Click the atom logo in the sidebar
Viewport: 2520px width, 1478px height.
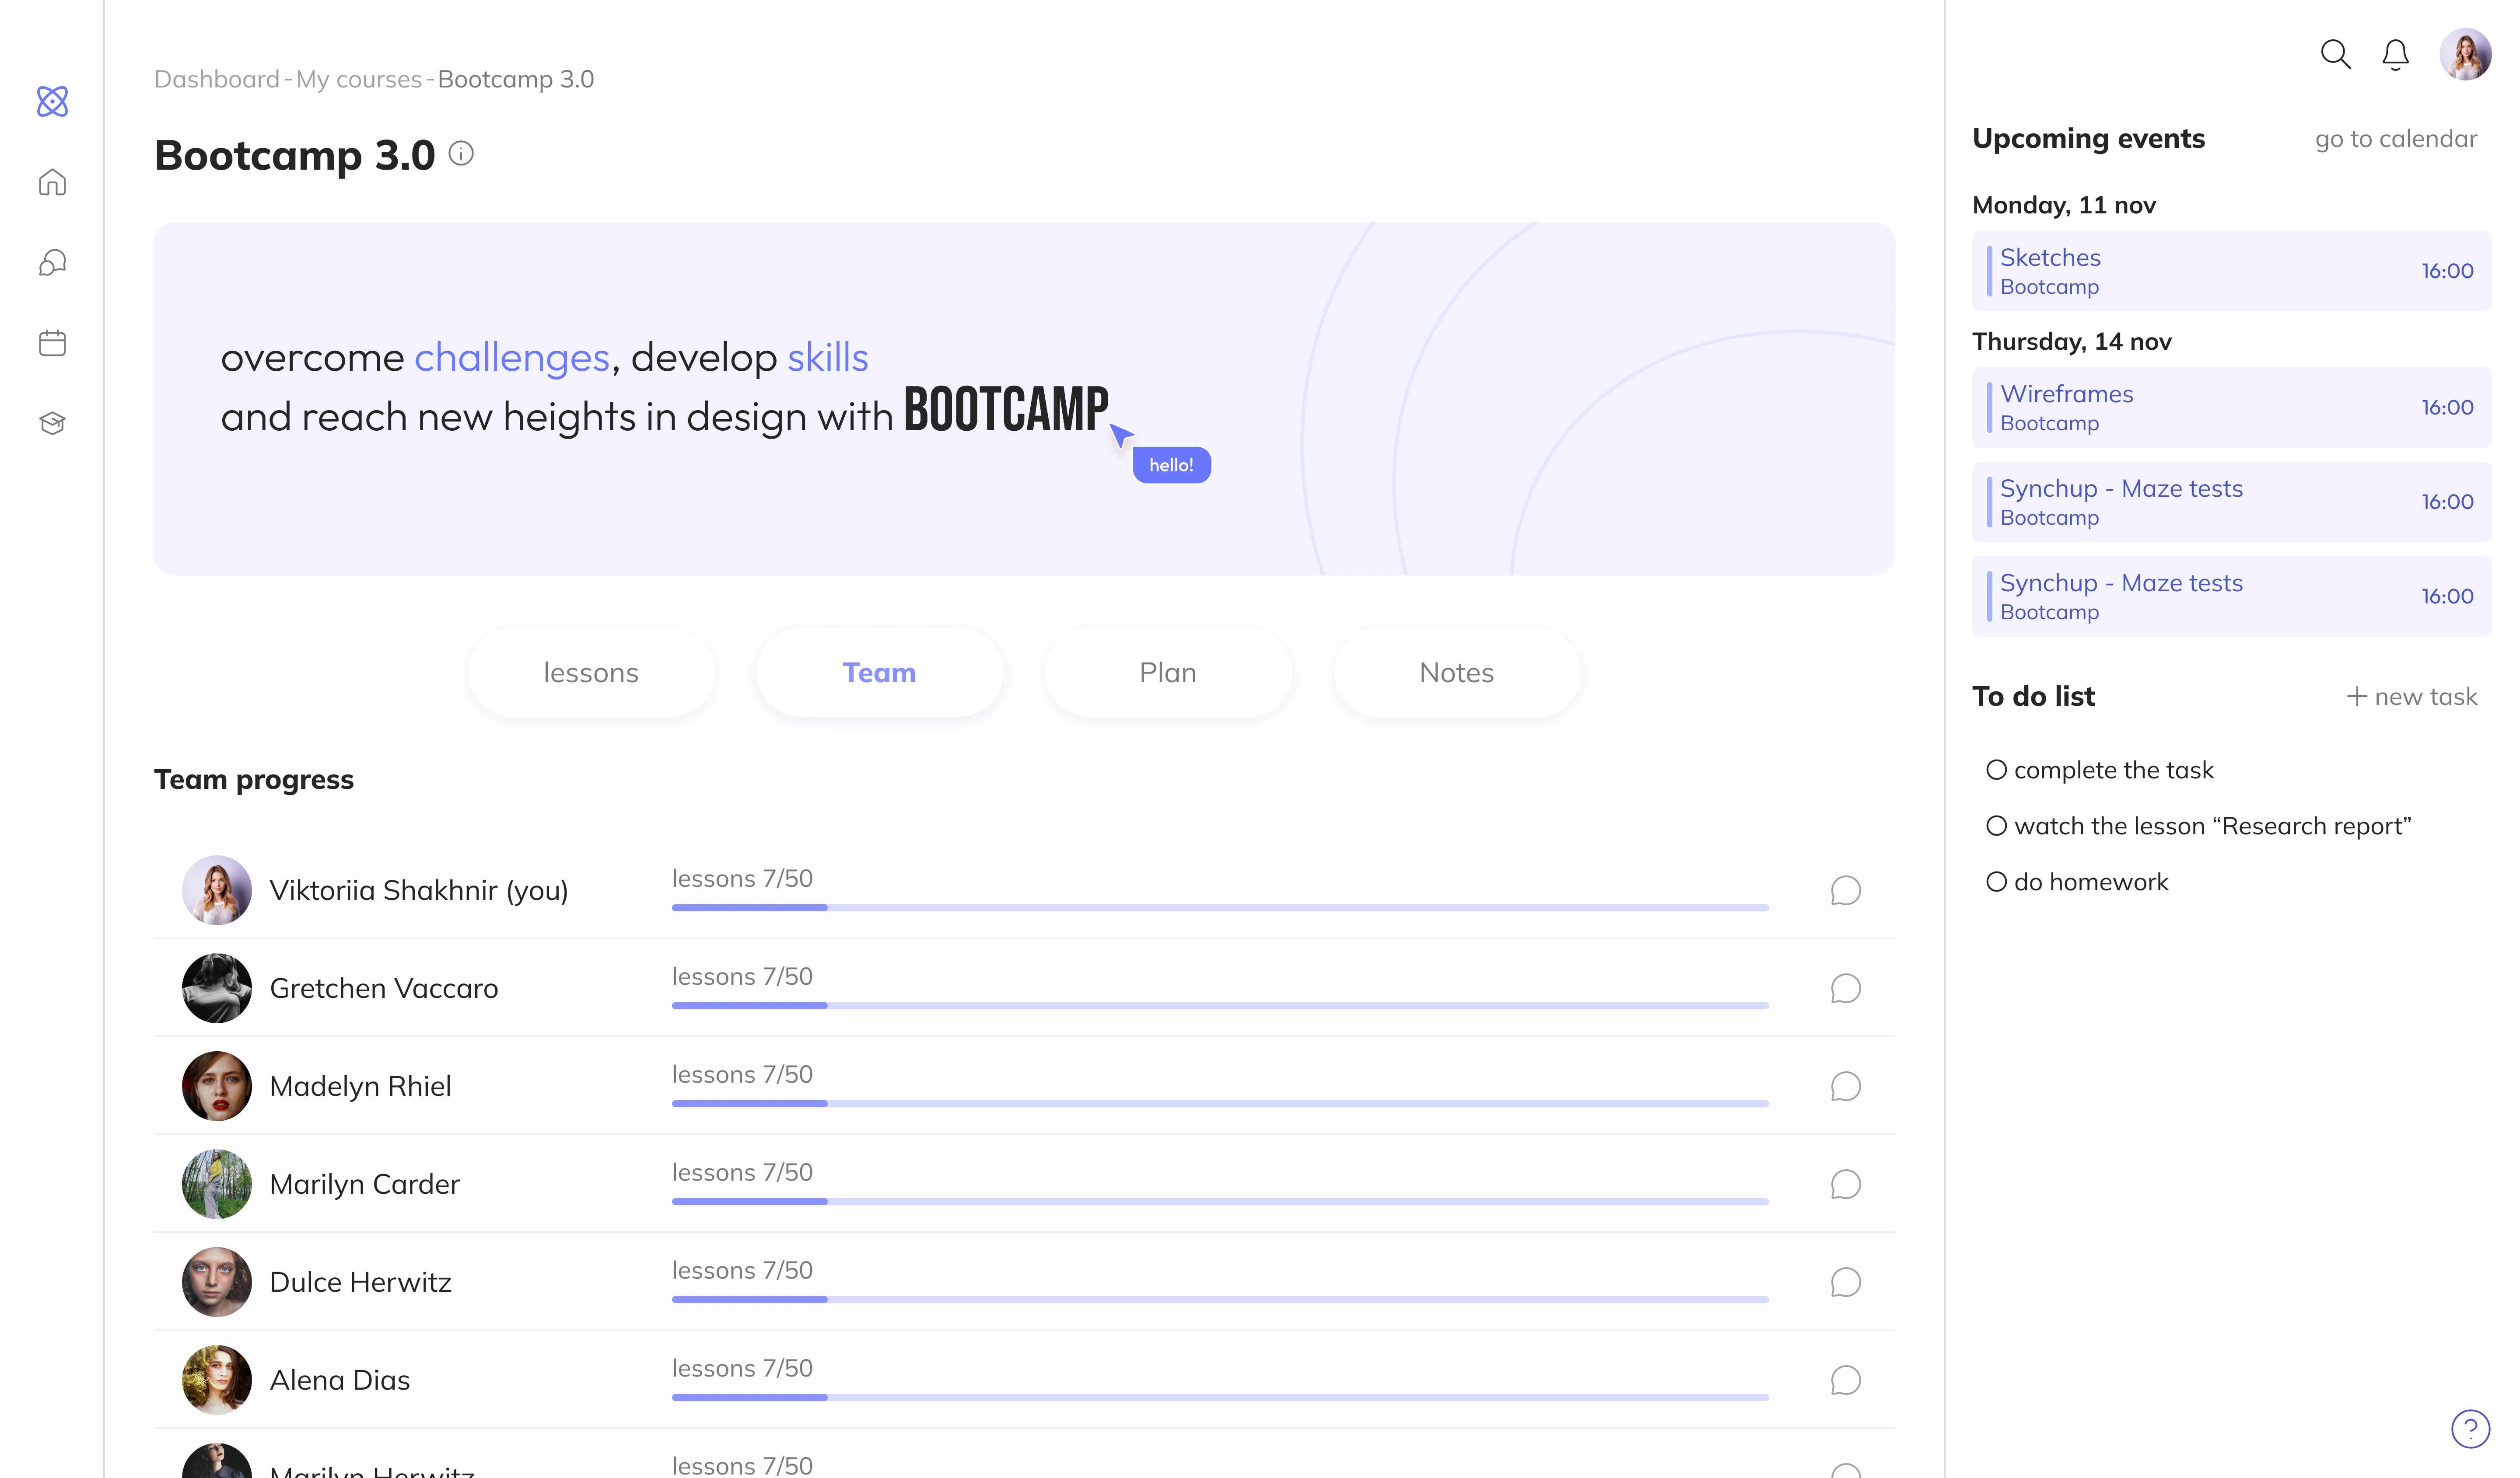(x=52, y=101)
